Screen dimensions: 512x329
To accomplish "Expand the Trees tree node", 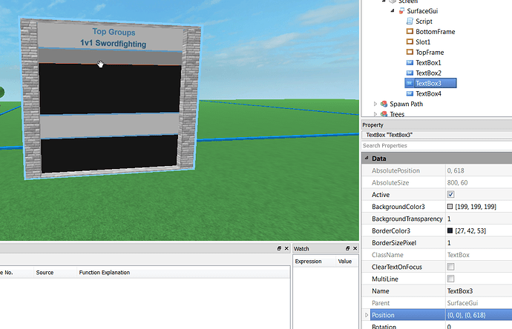I will pyautogui.click(x=375, y=114).
